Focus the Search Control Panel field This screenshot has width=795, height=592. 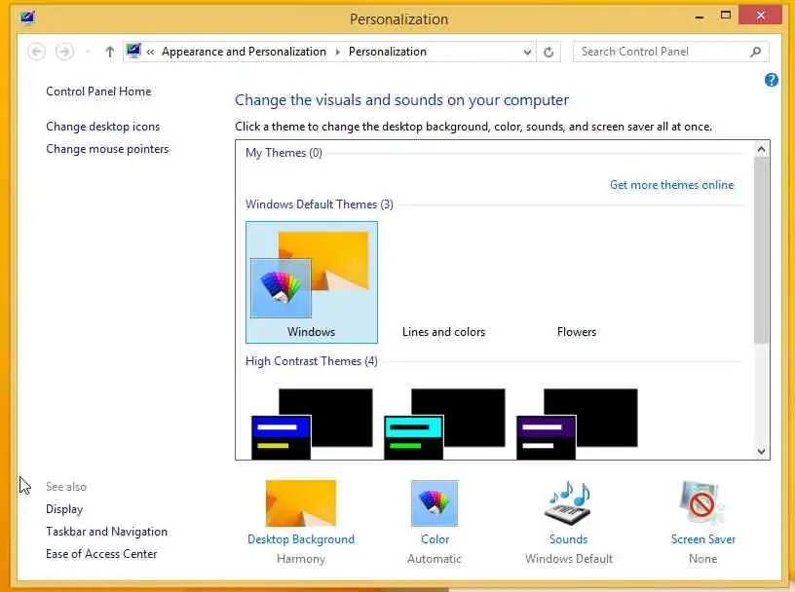click(x=670, y=52)
